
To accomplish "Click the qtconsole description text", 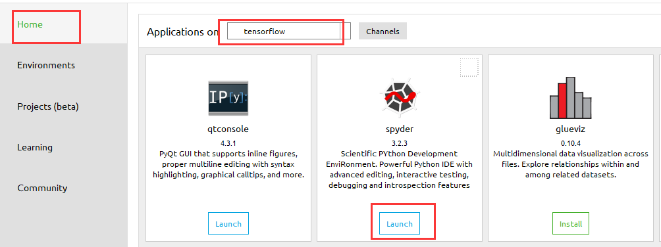I will 228,164.
